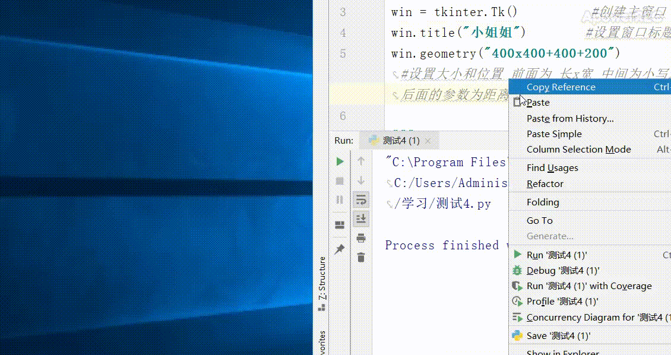This screenshot has width=671, height=355.
Task: Toggle Scroll to the end button
Action: (361, 218)
